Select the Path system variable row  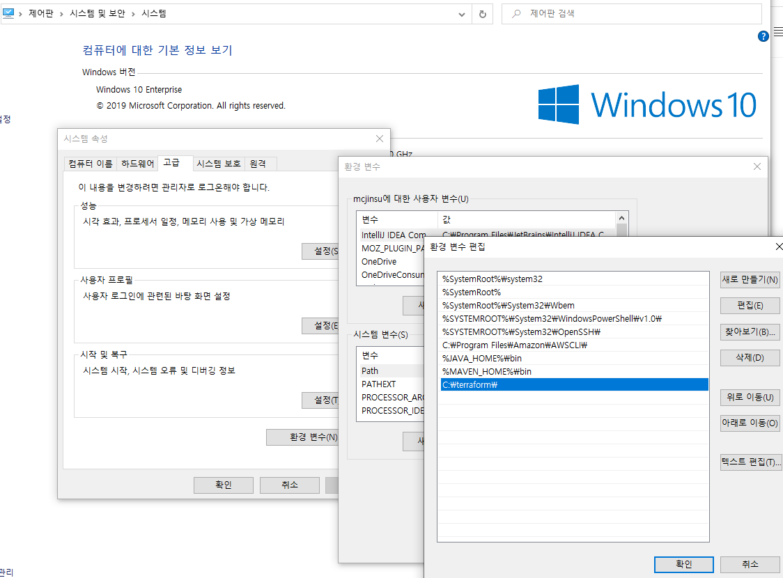(x=392, y=371)
